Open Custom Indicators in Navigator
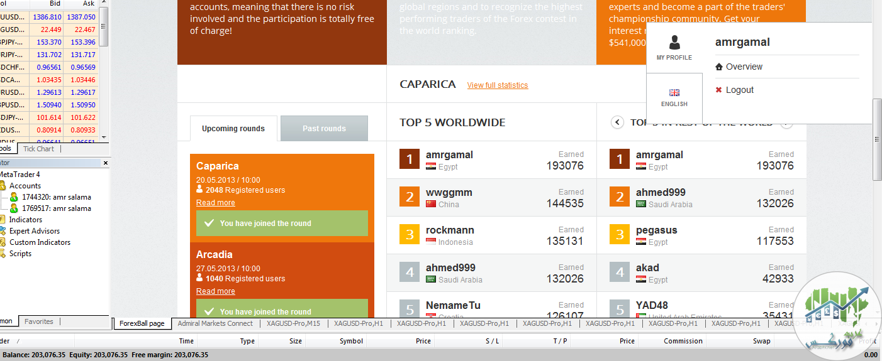The width and height of the screenshot is (882, 361). pyautogui.click(x=40, y=242)
